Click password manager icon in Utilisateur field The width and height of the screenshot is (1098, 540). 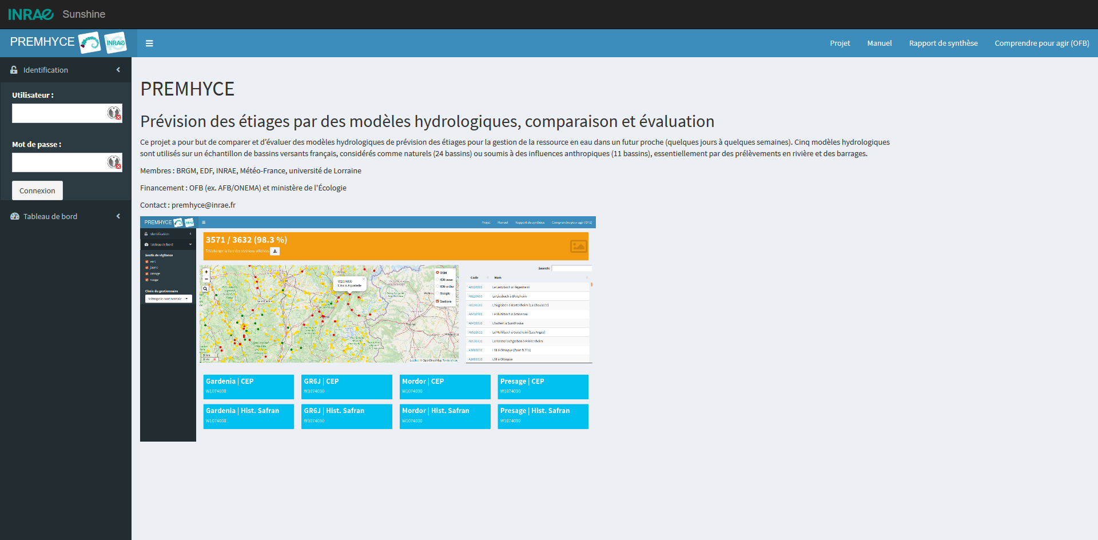114,113
